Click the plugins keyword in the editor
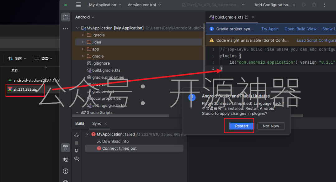The width and height of the screenshot is (336, 182). 228,56
